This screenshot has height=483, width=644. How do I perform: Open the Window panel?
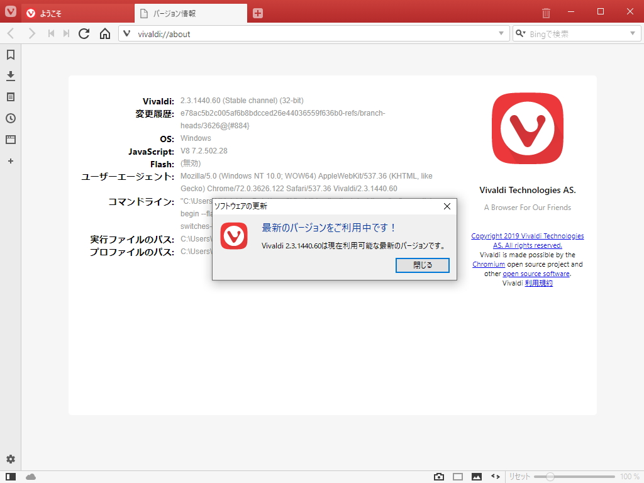[x=10, y=140]
